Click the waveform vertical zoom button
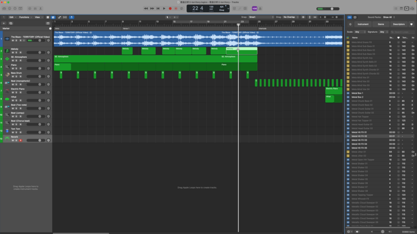417x234 pixels. pos(303,17)
